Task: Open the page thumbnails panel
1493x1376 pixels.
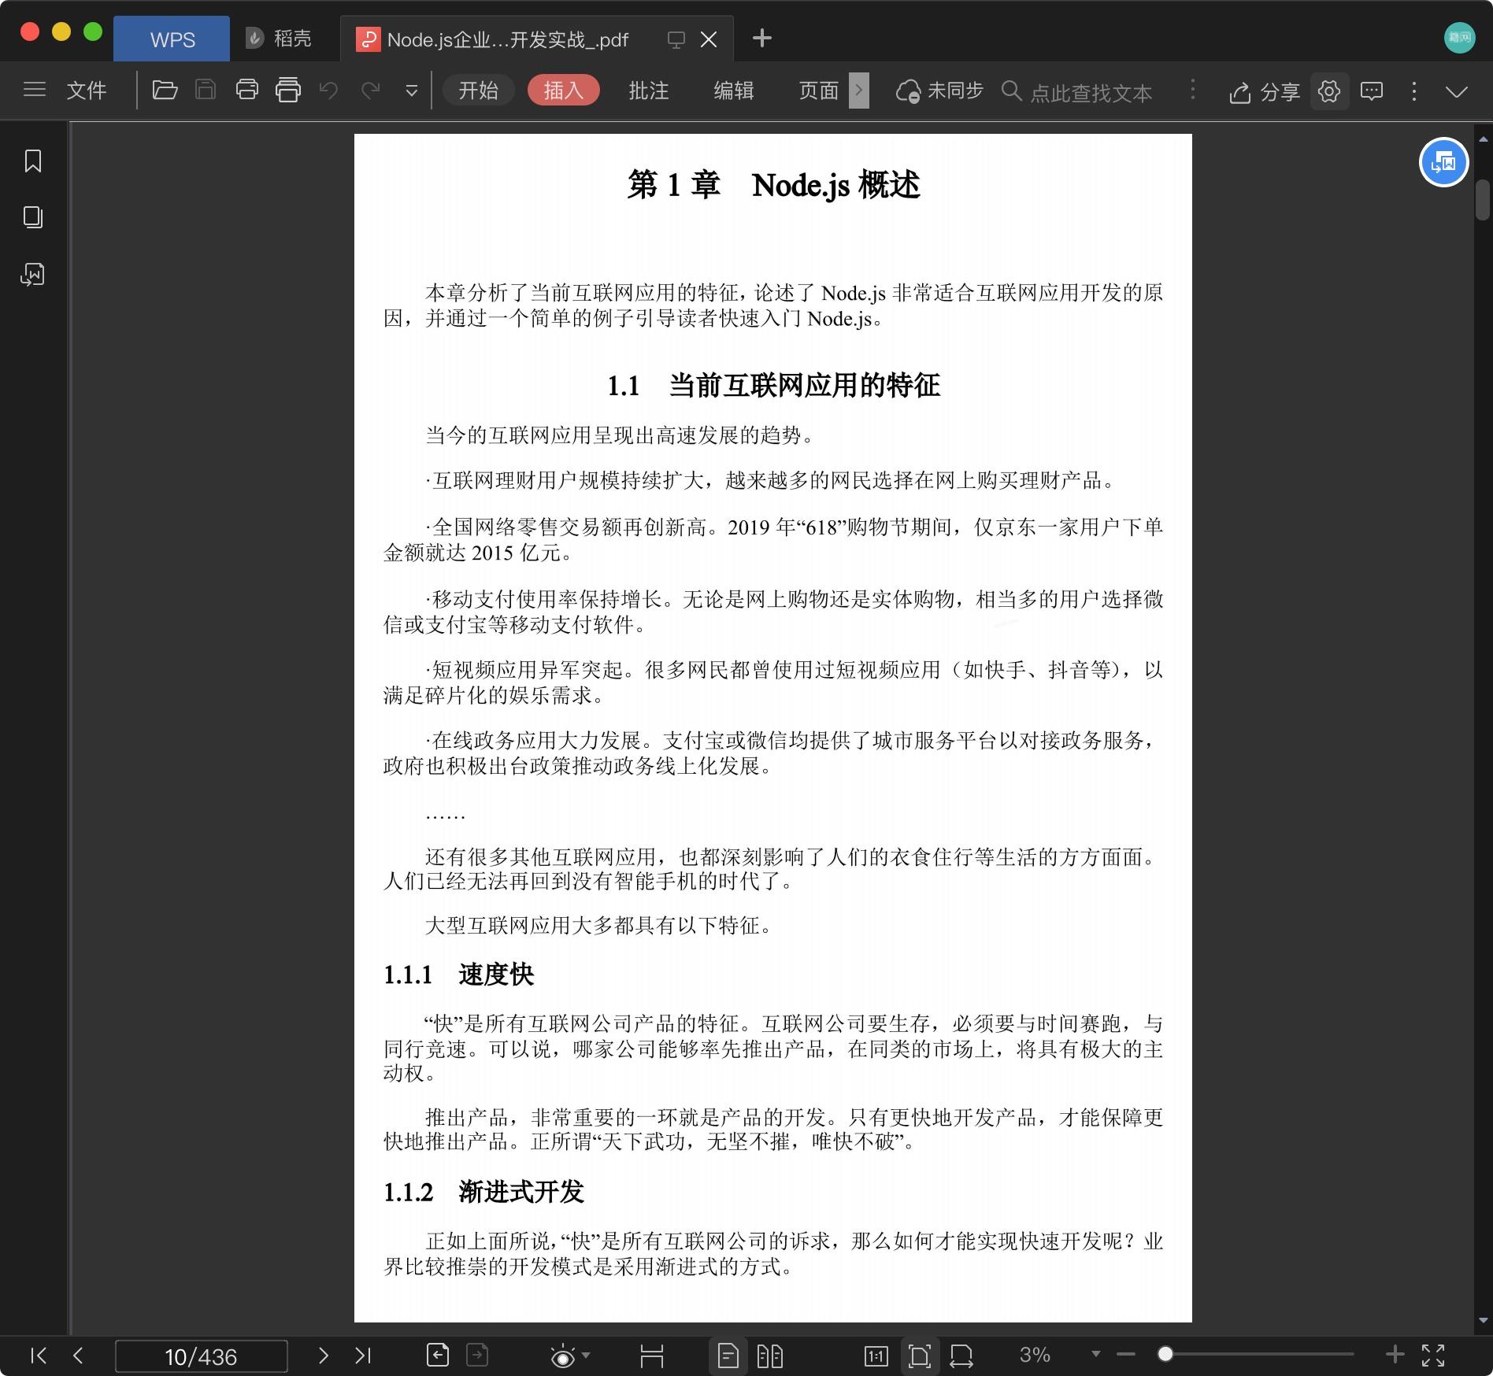Action: [x=33, y=217]
